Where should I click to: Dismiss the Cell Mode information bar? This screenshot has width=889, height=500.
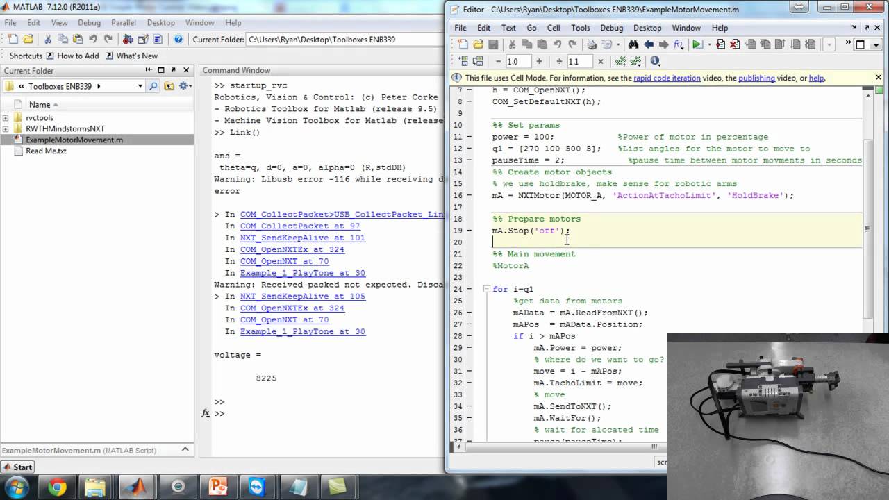pyautogui.click(x=878, y=78)
